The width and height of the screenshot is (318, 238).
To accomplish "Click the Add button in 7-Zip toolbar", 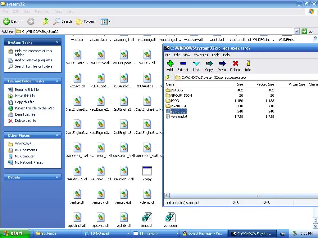I will (x=170, y=66).
